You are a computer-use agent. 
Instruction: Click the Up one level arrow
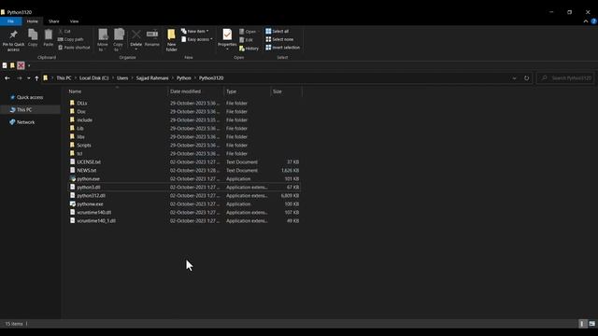tap(36, 78)
